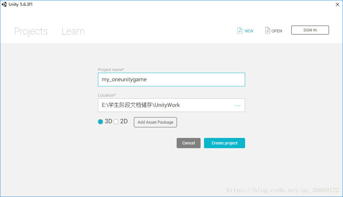Cancel the new project creation

click(189, 143)
